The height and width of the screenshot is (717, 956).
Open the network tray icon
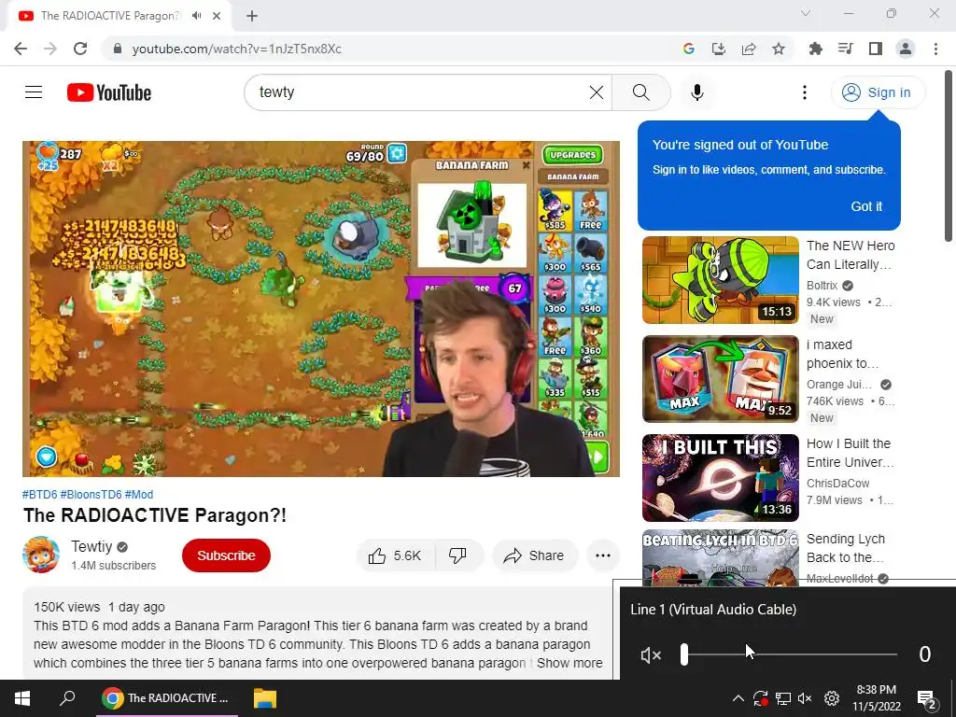pyautogui.click(x=783, y=698)
